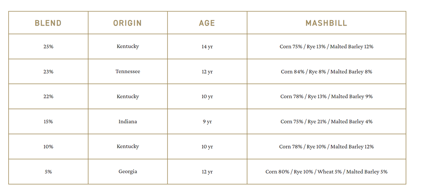
Task: Select the Georgia origin cell
Action: tap(128, 171)
